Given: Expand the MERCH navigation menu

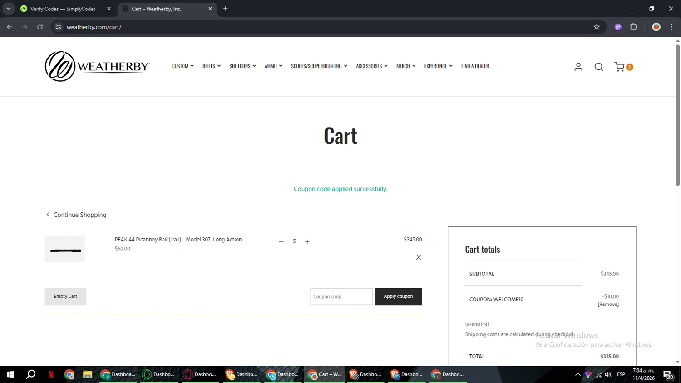Looking at the screenshot, I should [x=406, y=66].
